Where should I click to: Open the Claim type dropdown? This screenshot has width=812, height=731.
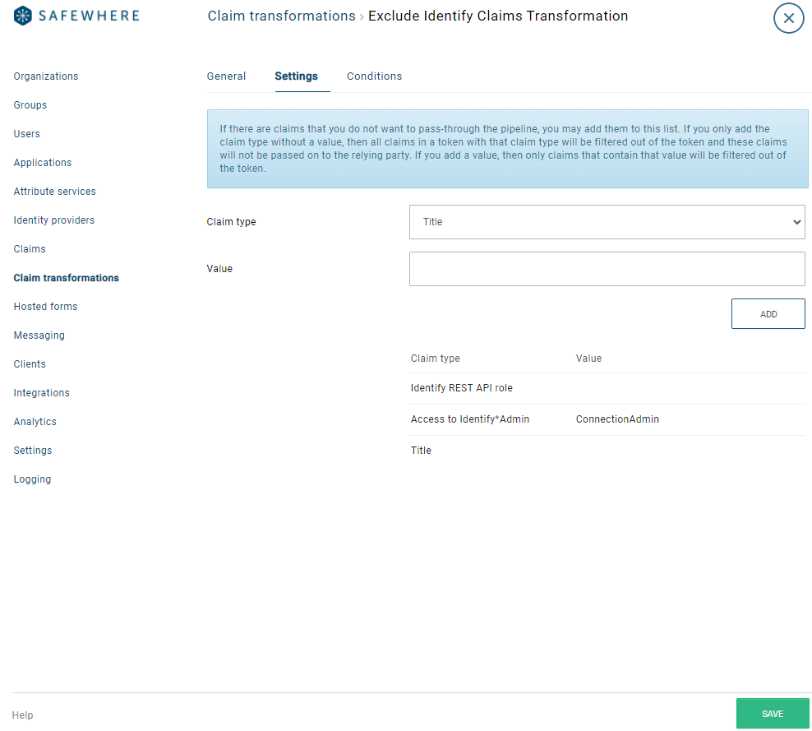click(x=607, y=222)
